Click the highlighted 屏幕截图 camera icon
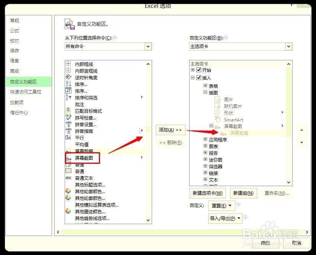This screenshot has height=255, width=316. click(68, 158)
